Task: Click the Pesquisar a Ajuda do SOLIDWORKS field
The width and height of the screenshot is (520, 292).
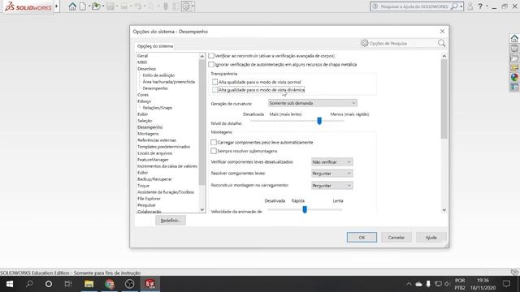Action: pyautogui.click(x=414, y=6)
